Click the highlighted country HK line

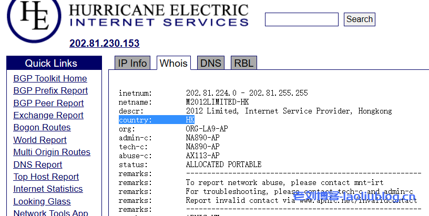[157, 120]
